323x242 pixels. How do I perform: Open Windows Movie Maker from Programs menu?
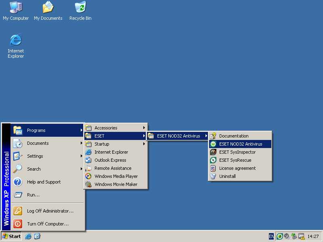point(116,184)
